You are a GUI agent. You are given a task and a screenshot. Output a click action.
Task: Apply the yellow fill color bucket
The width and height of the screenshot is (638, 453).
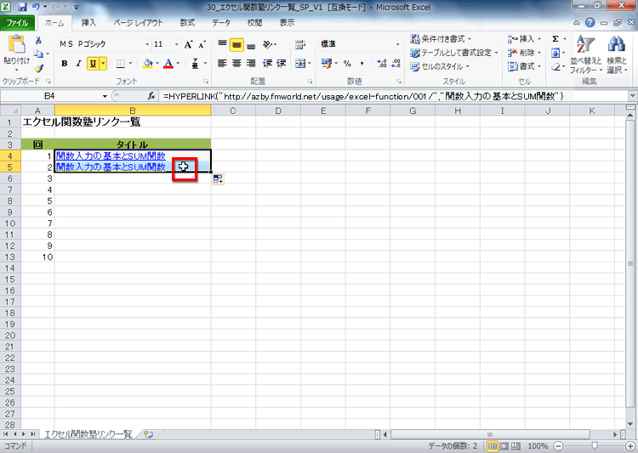[x=148, y=64]
